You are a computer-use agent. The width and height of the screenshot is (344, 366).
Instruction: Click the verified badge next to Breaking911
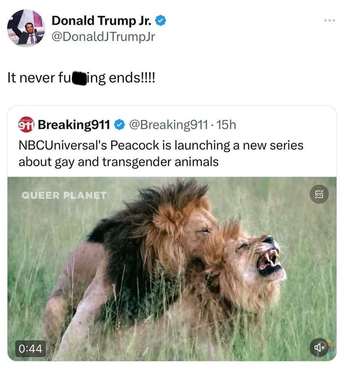[x=120, y=125]
